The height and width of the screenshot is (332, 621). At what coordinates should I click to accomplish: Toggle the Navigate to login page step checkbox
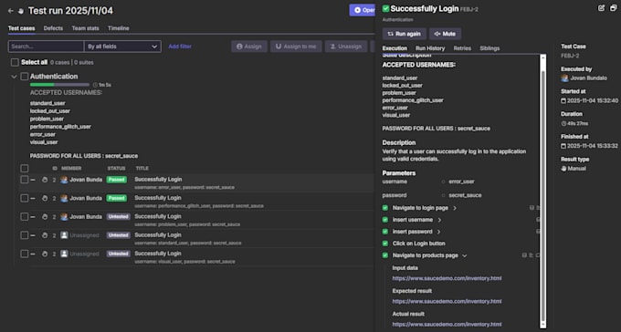coord(385,208)
